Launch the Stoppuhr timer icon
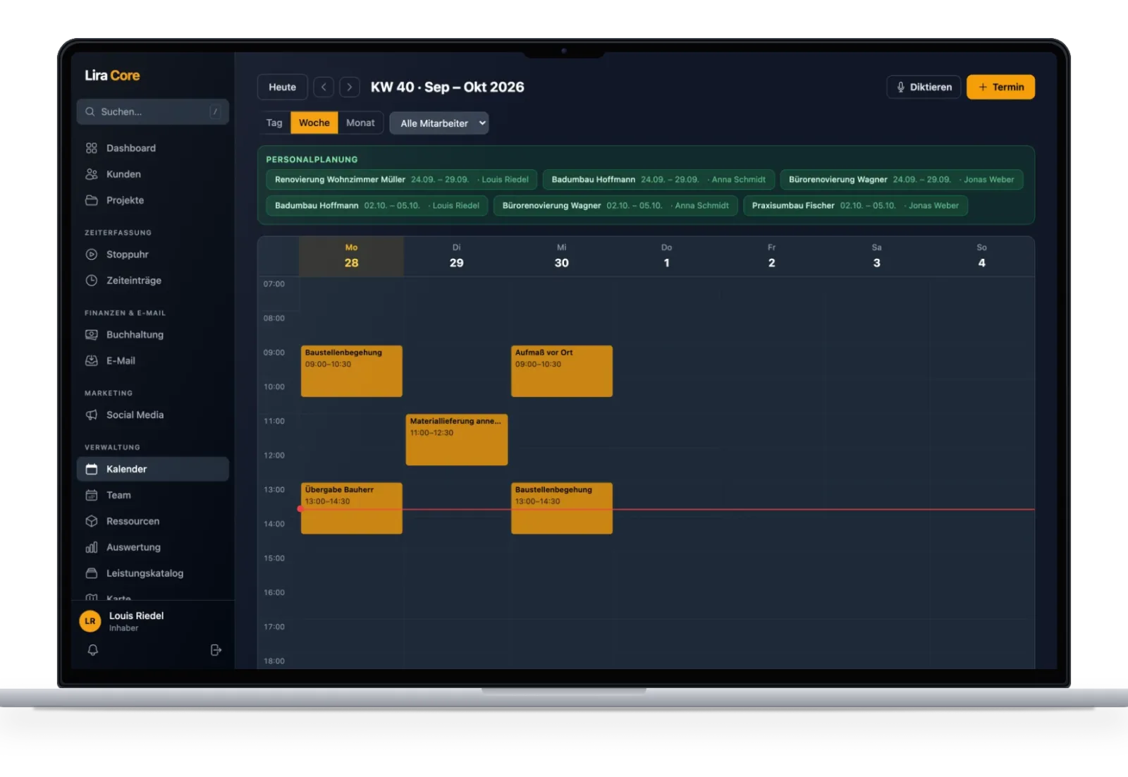1128x777 pixels. pyautogui.click(x=92, y=255)
